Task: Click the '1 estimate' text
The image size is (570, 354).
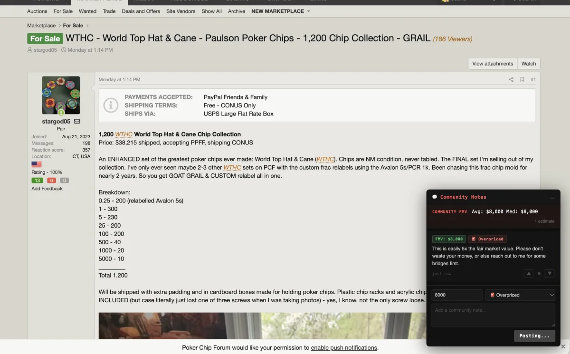Action: tap(544, 221)
